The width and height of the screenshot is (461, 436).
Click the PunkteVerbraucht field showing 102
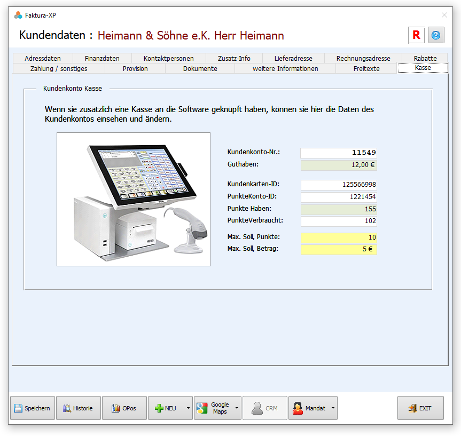point(339,221)
